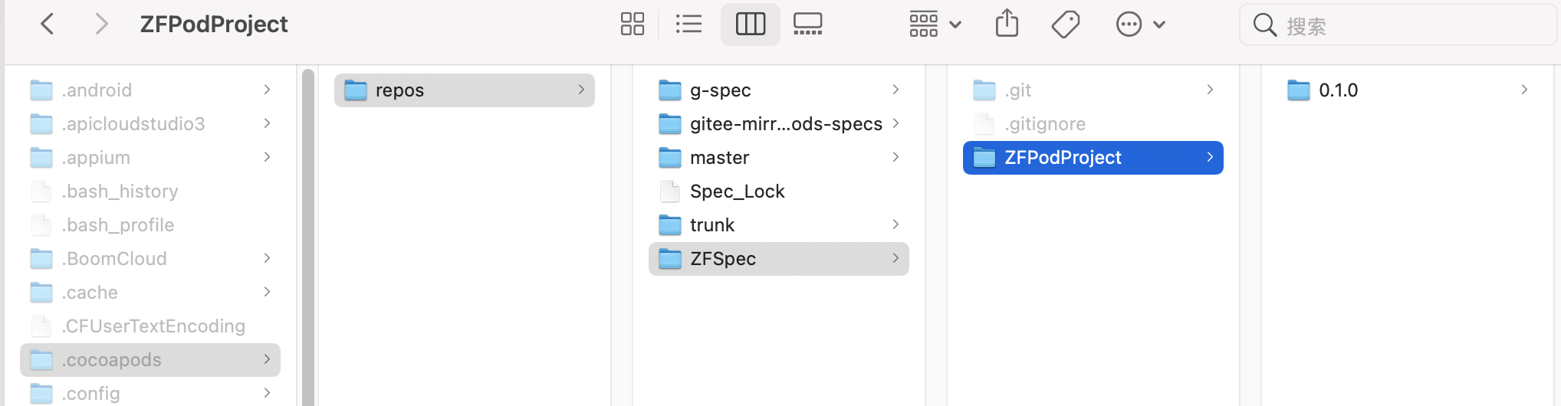1561x406 pixels.
Task: Click the search field
Action: point(1397,25)
